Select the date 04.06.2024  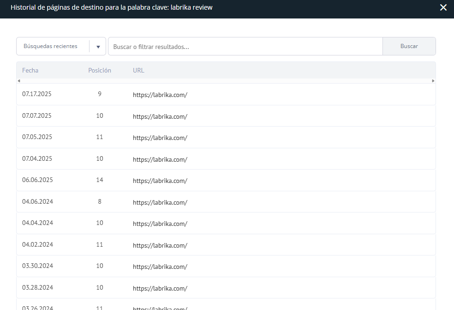pyautogui.click(x=38, y=201)
